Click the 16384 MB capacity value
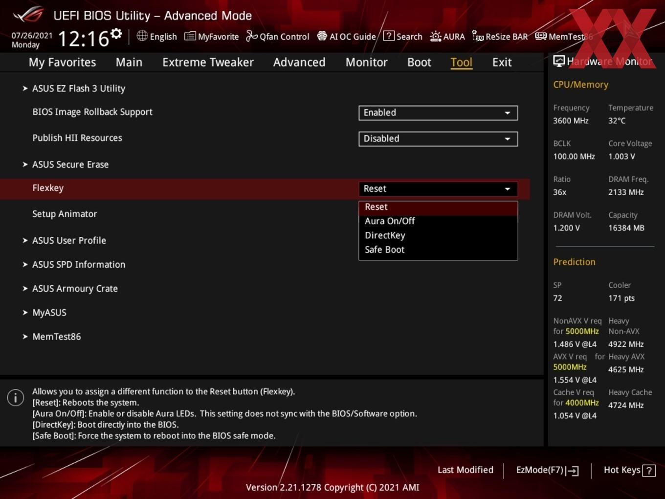 pos(626,228)
